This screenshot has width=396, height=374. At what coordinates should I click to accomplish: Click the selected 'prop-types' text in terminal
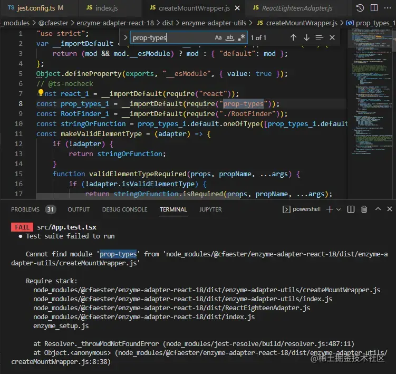click(118, 254)
